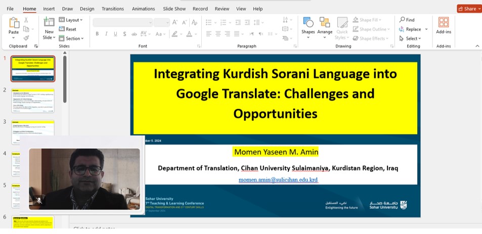Click the slide panel scrollbar
Screen dimensions: 482x234
(65, 79)
